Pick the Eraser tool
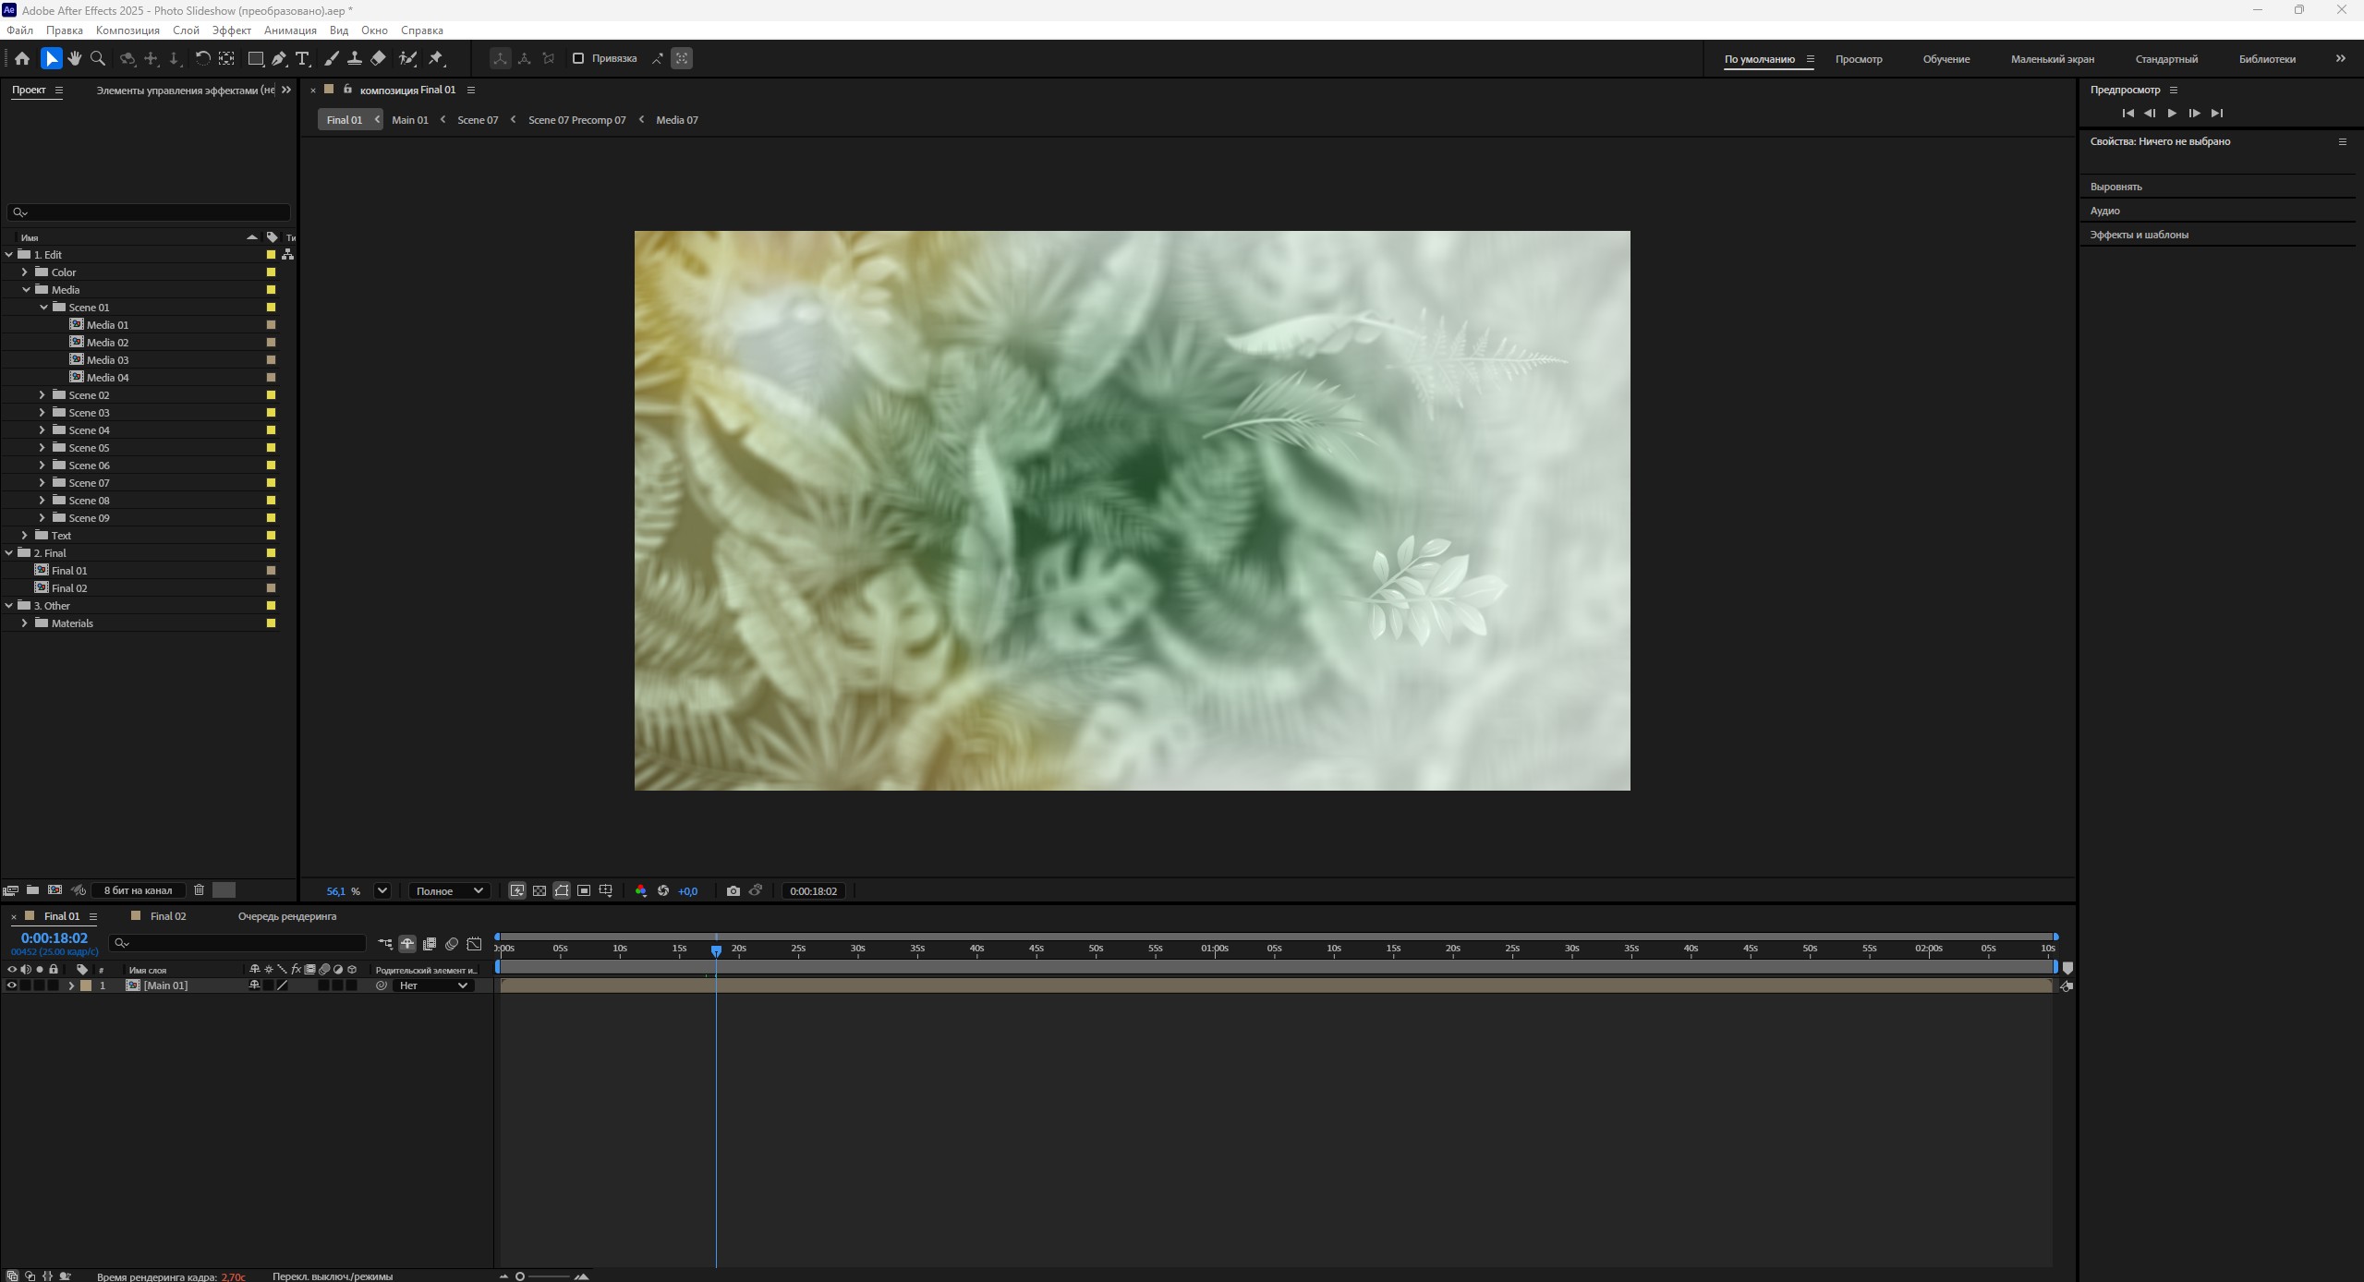Image resolution: width=2364 pixels, height=1282 pixels. coord(379,58)
